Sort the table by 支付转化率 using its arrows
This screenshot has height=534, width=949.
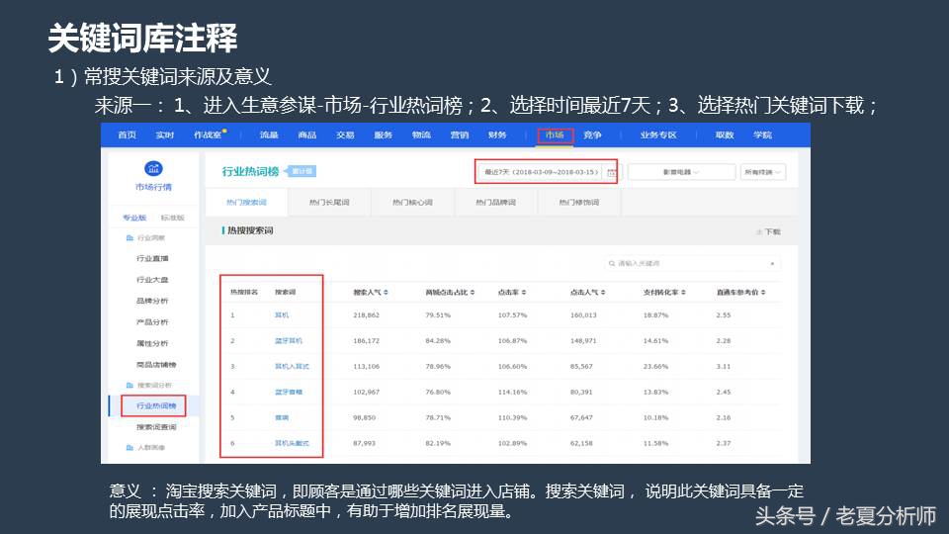pyautogui.click(x=683, y=293)
